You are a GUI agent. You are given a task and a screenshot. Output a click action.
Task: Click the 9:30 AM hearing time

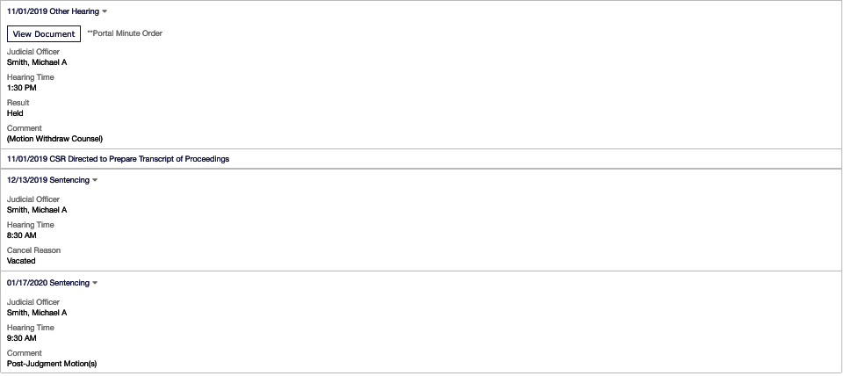(21, 338)
